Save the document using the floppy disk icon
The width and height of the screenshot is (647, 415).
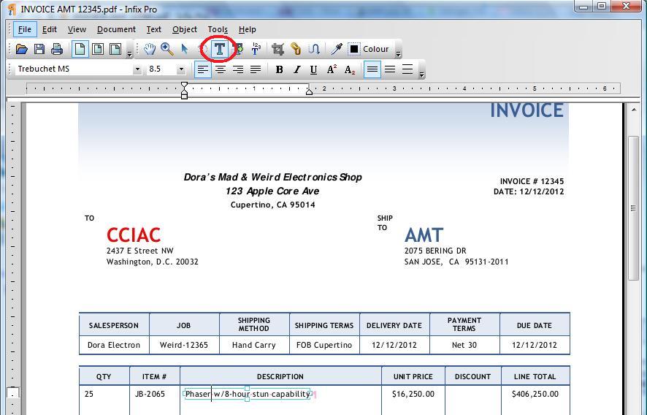point(39,49)
